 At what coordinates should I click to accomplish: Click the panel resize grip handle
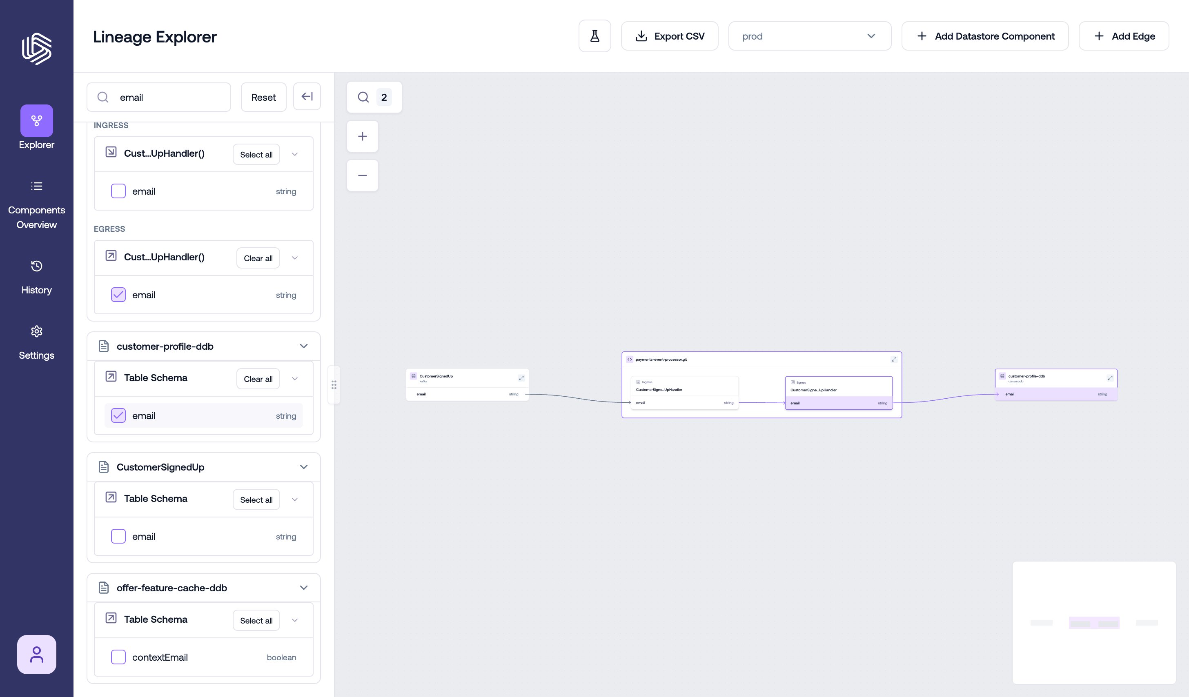pyautogui.click(x=334, y=385)
